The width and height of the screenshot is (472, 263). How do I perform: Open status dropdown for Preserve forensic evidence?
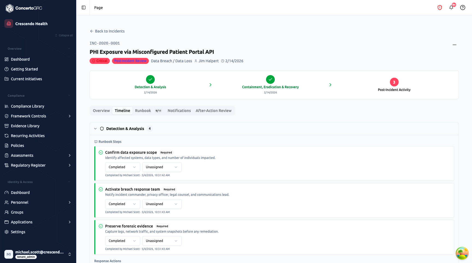pyautogui.click(x=123, y=241)
